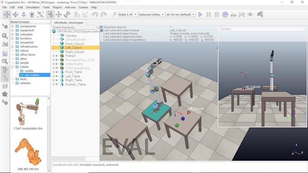308x173 pixels.
Task: Open the dt=50 ms time step dropdown
Action: coord(181,14)
